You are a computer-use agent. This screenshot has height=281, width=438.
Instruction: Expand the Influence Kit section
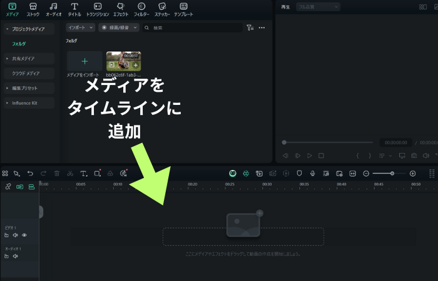tap(8, 103)
